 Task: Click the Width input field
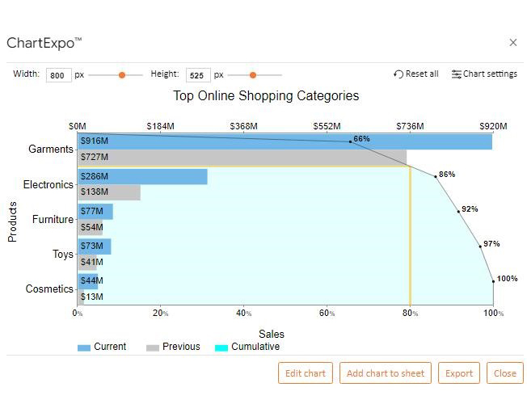tap(59, 75)
